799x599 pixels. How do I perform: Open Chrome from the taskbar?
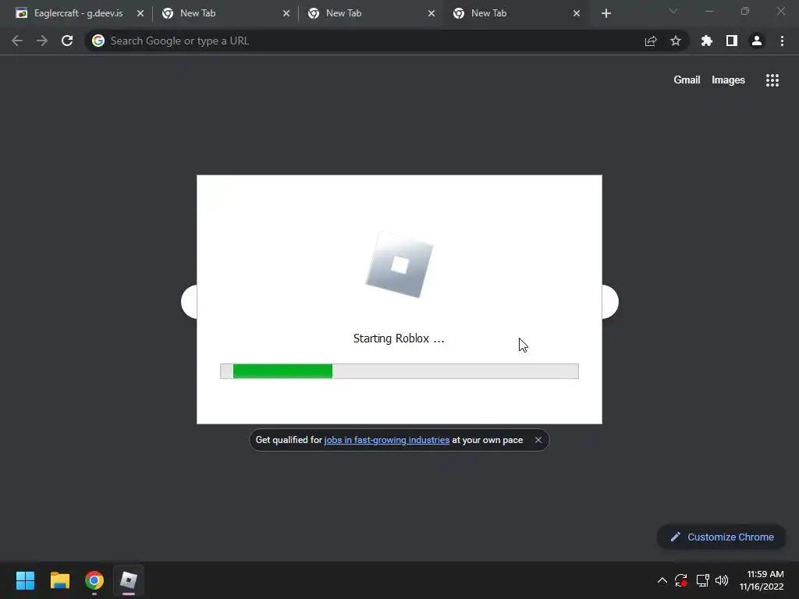(94, 580)
